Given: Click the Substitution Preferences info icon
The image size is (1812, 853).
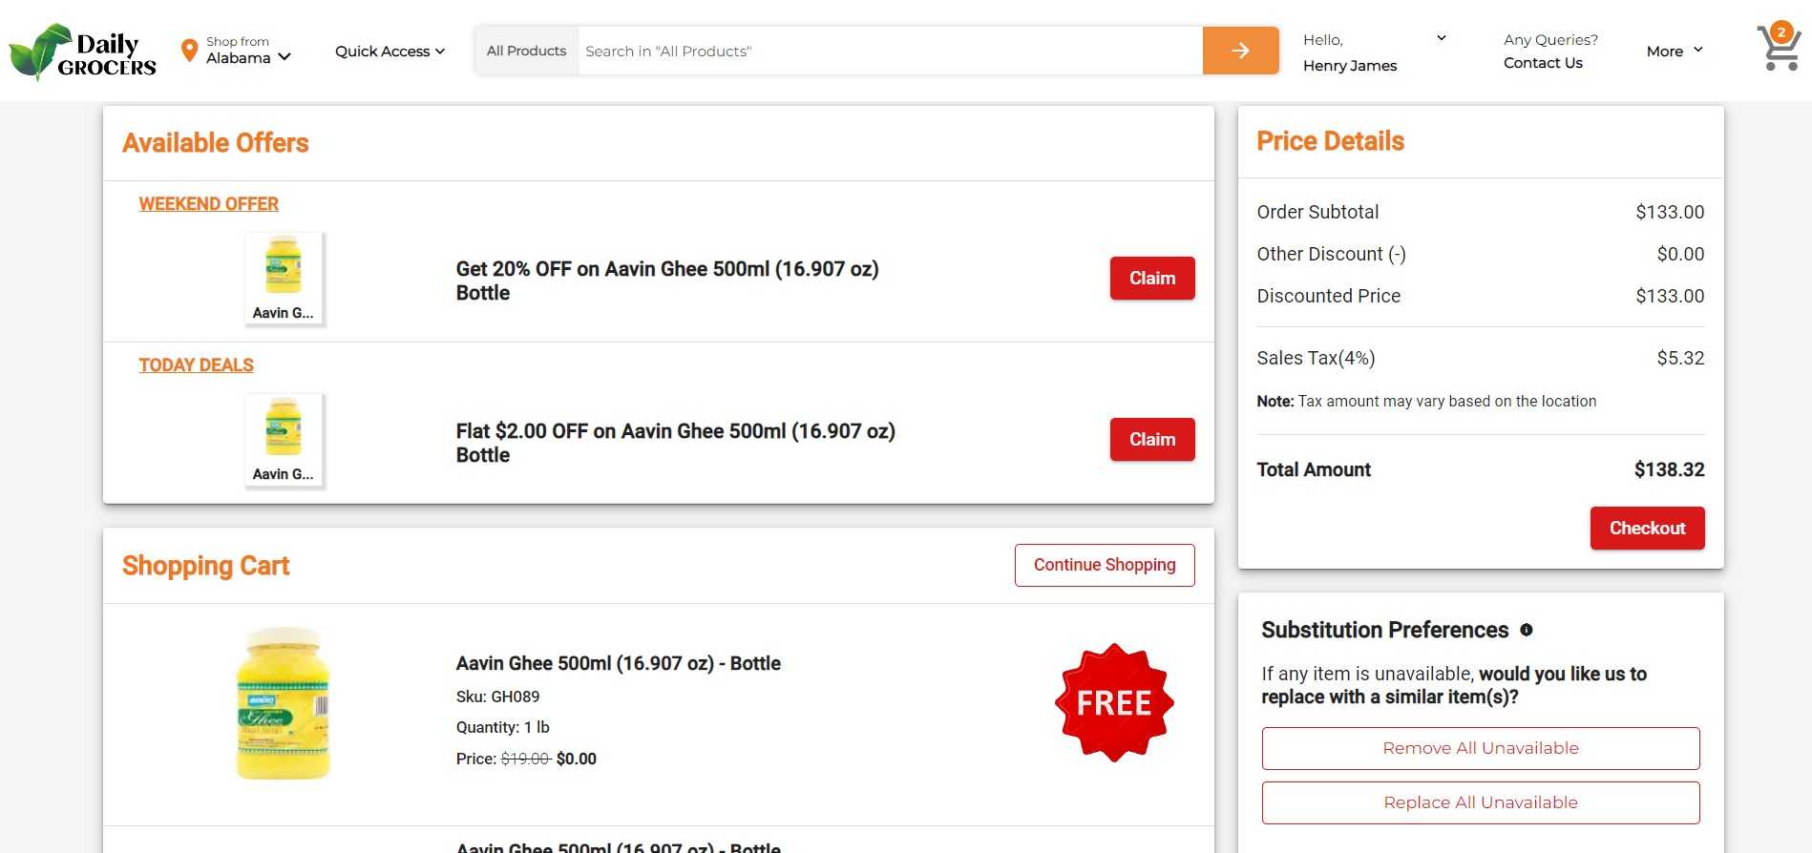Looking at the screenshot, I should (1526, 630).
